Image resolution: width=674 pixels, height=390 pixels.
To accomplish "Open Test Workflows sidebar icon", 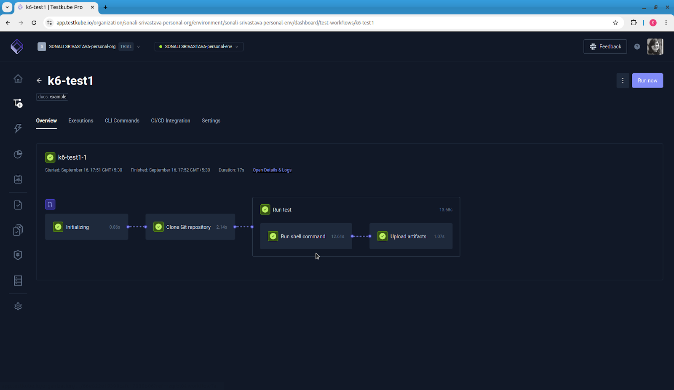I will [18, 103].
